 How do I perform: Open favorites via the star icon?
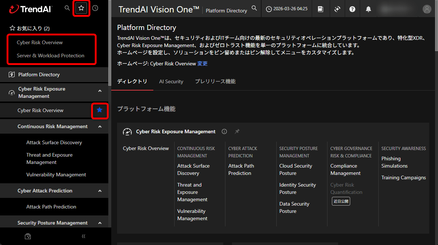(x=81, y=8)
